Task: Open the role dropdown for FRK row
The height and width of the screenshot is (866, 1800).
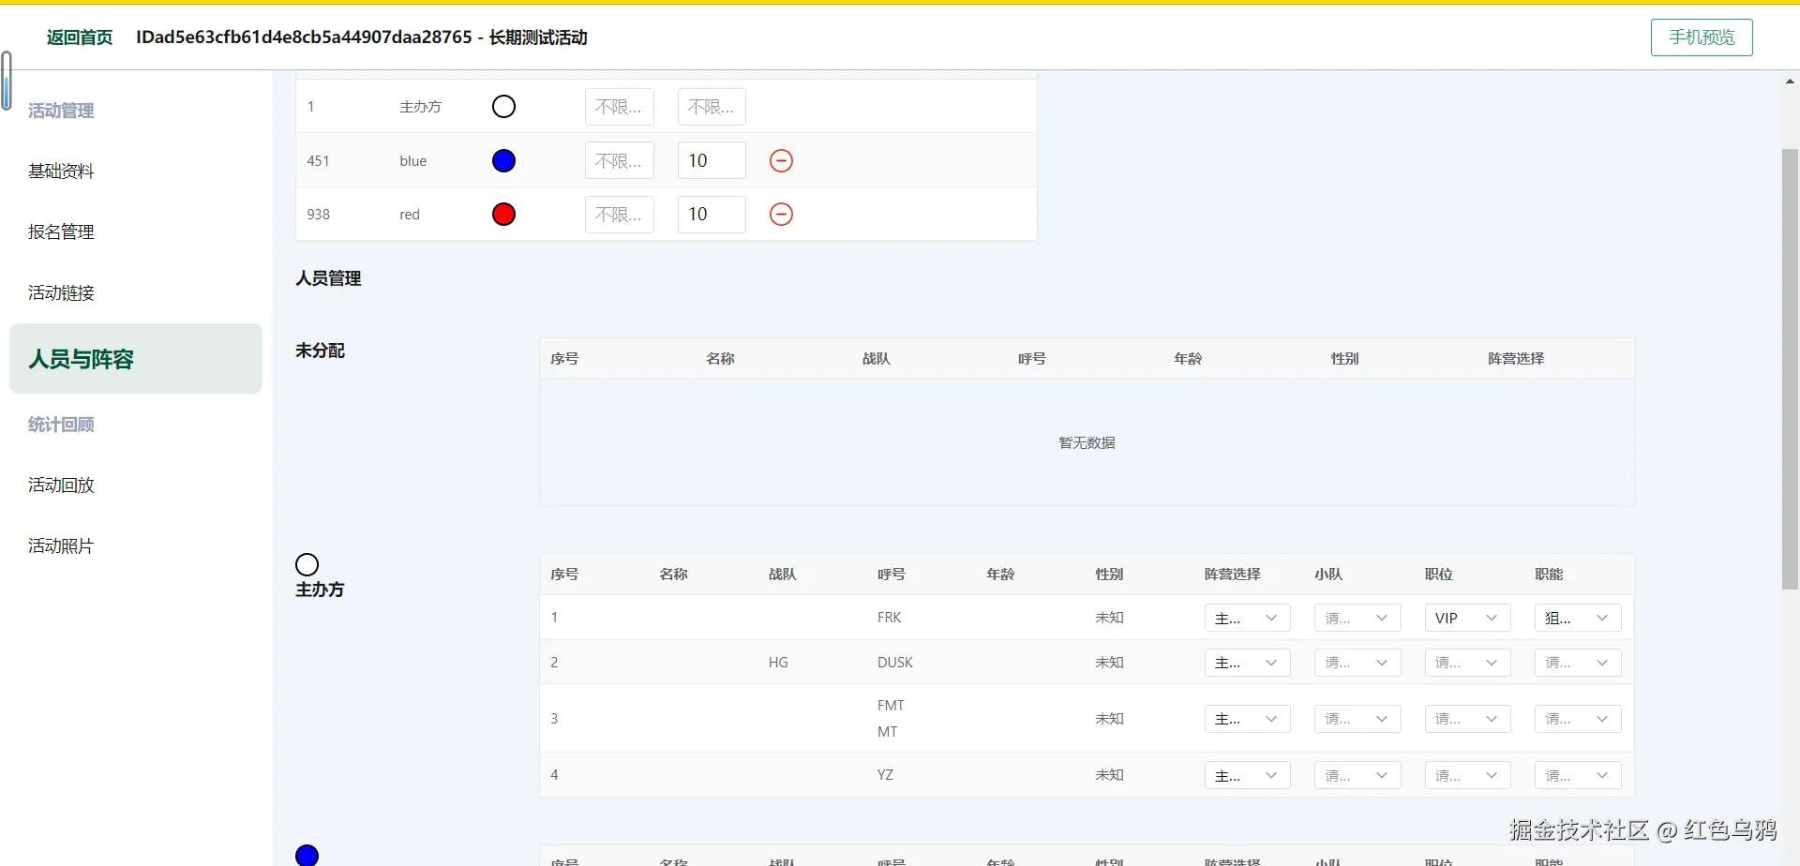Action: [x=1578, y=619]
